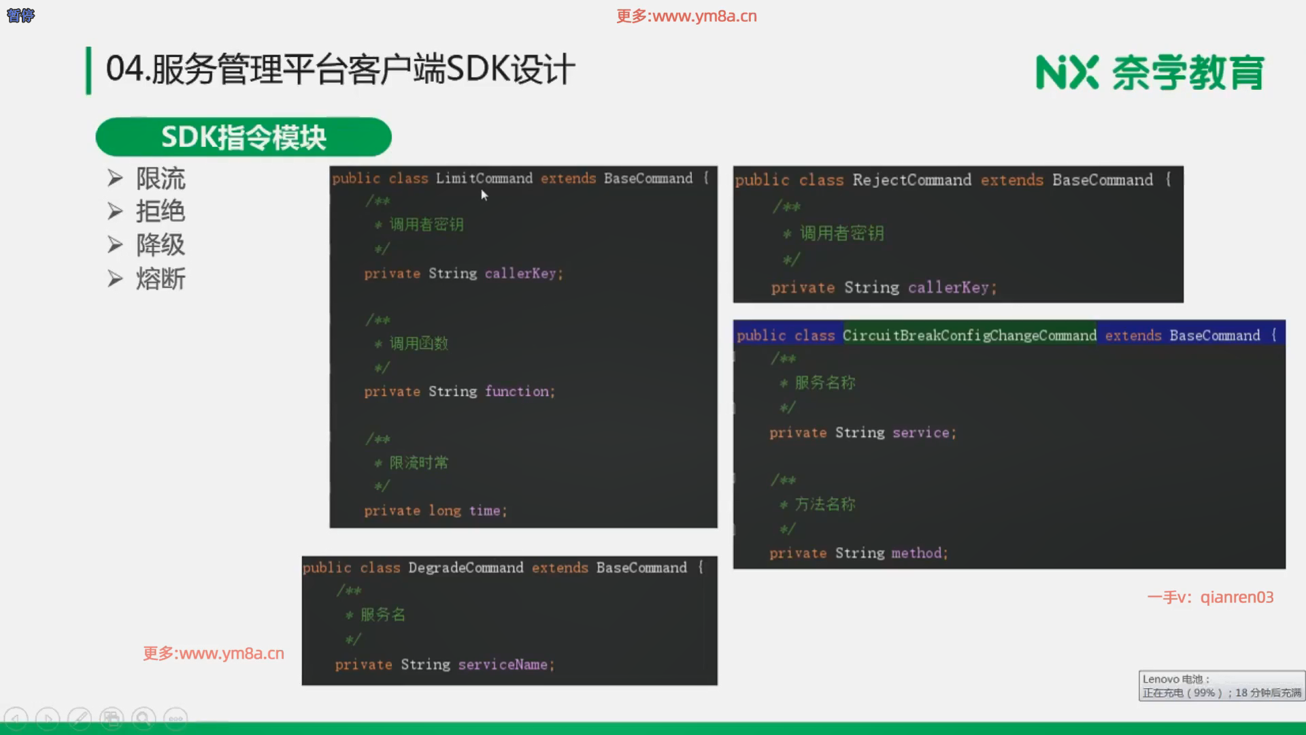
Task: Open more slideshow options ellipsis
Action: pos(175,719)
